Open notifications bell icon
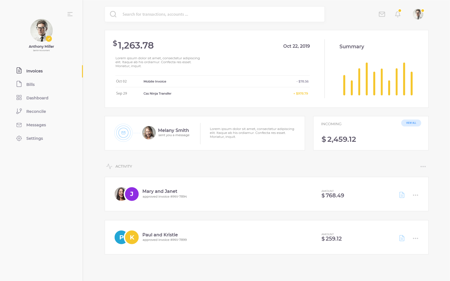 pos(397,14)
